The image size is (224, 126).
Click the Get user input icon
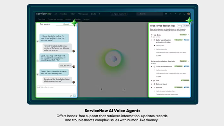coord(154,84)
